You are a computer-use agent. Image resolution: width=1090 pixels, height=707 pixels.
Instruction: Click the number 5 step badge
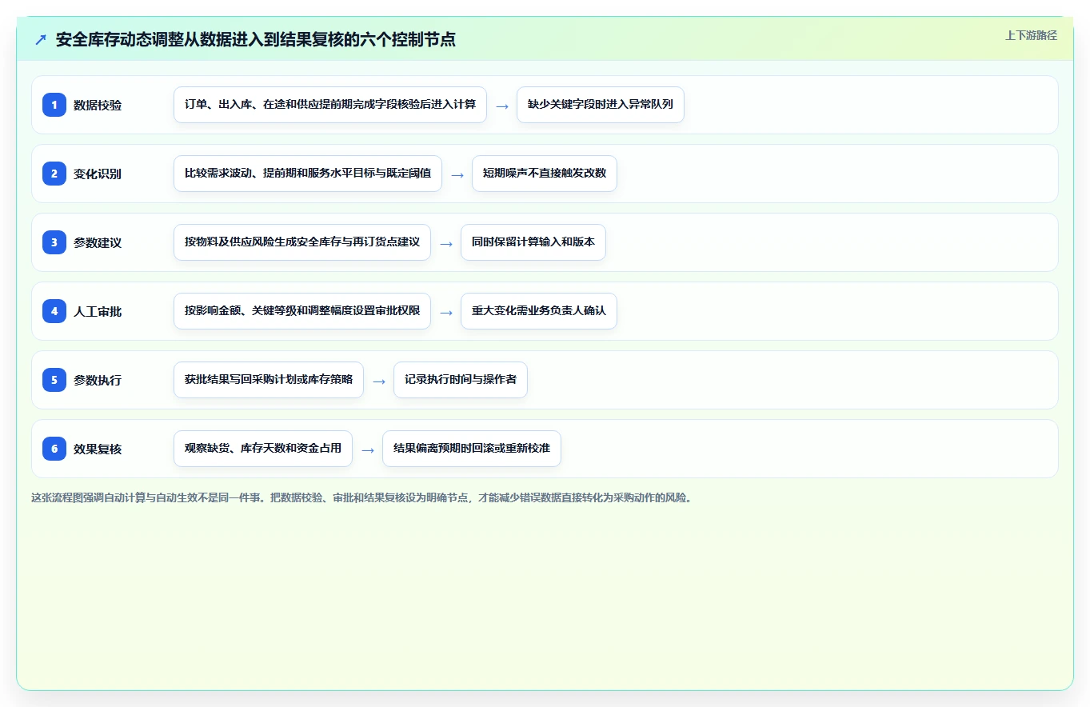[54, 379]
